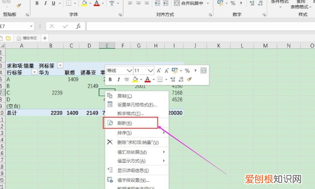Open the 字体 group dialog launcher
This screenshot has width=315, height=189.
point(120,15)
